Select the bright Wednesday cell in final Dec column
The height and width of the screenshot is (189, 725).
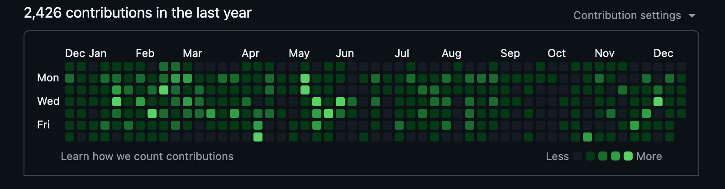click(658, 102)
